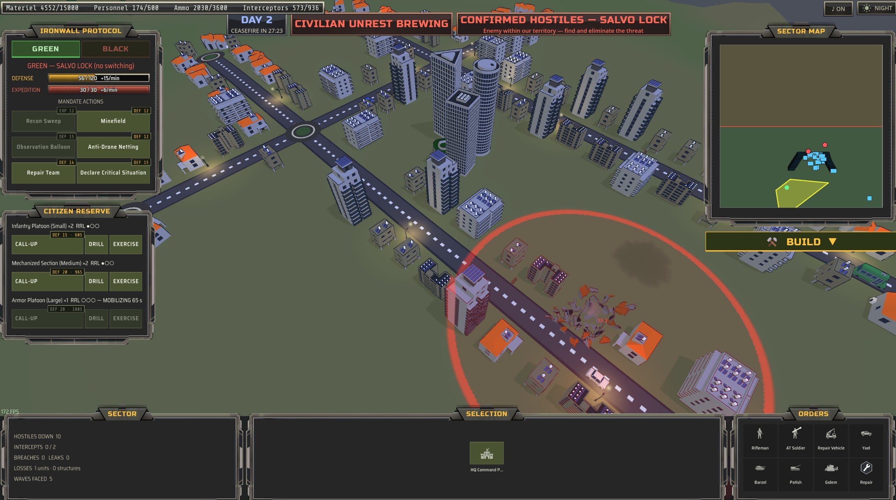Click the yellow zone on sector map

pyautogui.click(x=800, y=193)
